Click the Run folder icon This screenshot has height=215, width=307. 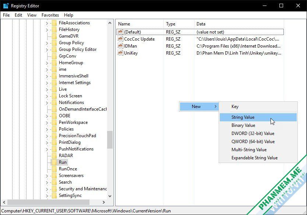(x=54, y=162)
